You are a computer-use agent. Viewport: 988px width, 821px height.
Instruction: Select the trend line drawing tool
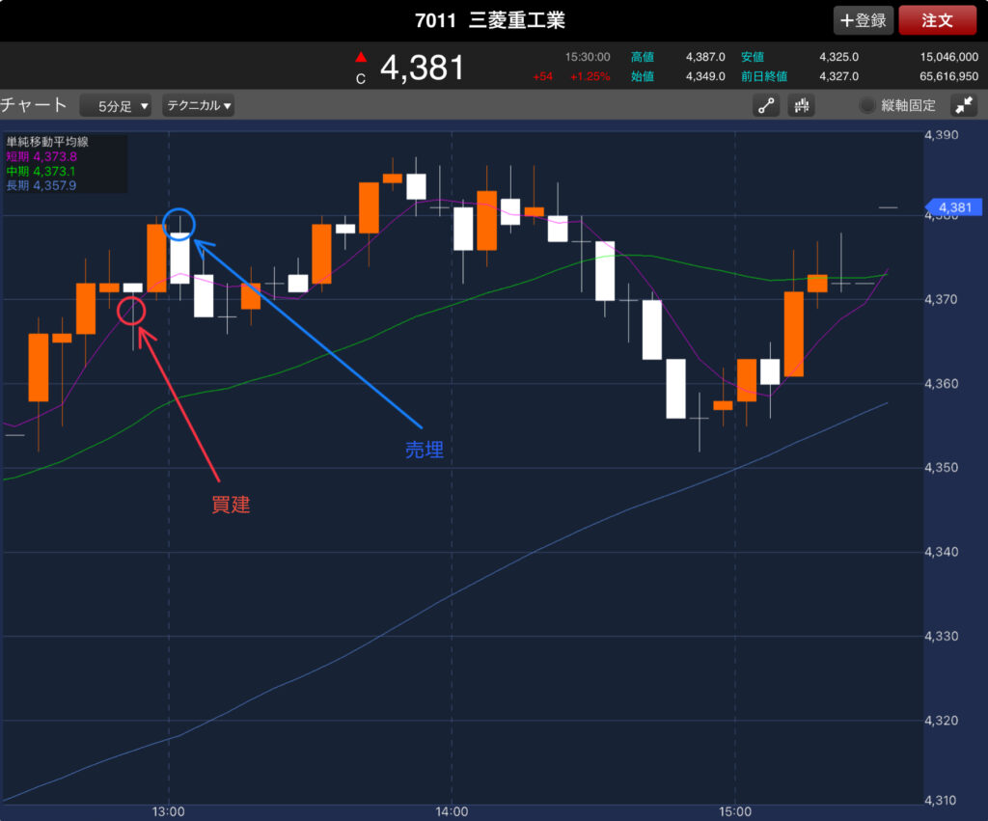pyautogui.click(x=766, y=106)
